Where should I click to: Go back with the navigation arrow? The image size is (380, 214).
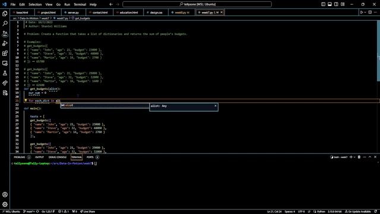pos(111,4)
